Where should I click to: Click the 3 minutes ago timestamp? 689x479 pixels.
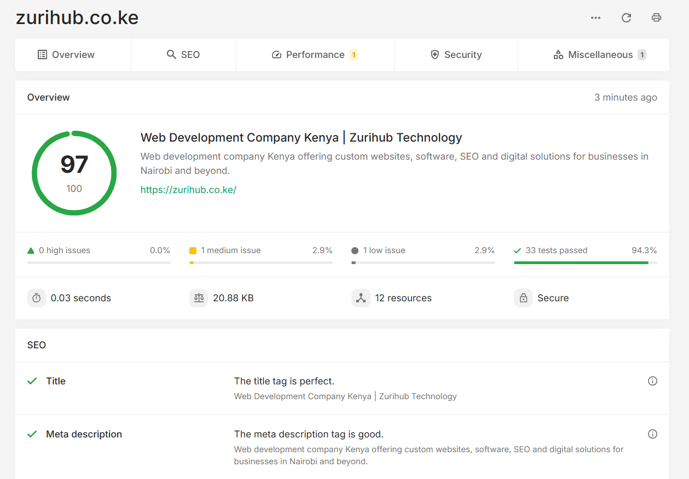click(626, 97)
